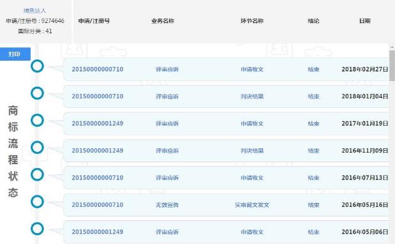Click 结束 in the 2018年02月27日 row
Viewport: 395px width, 244px height.
313,70
